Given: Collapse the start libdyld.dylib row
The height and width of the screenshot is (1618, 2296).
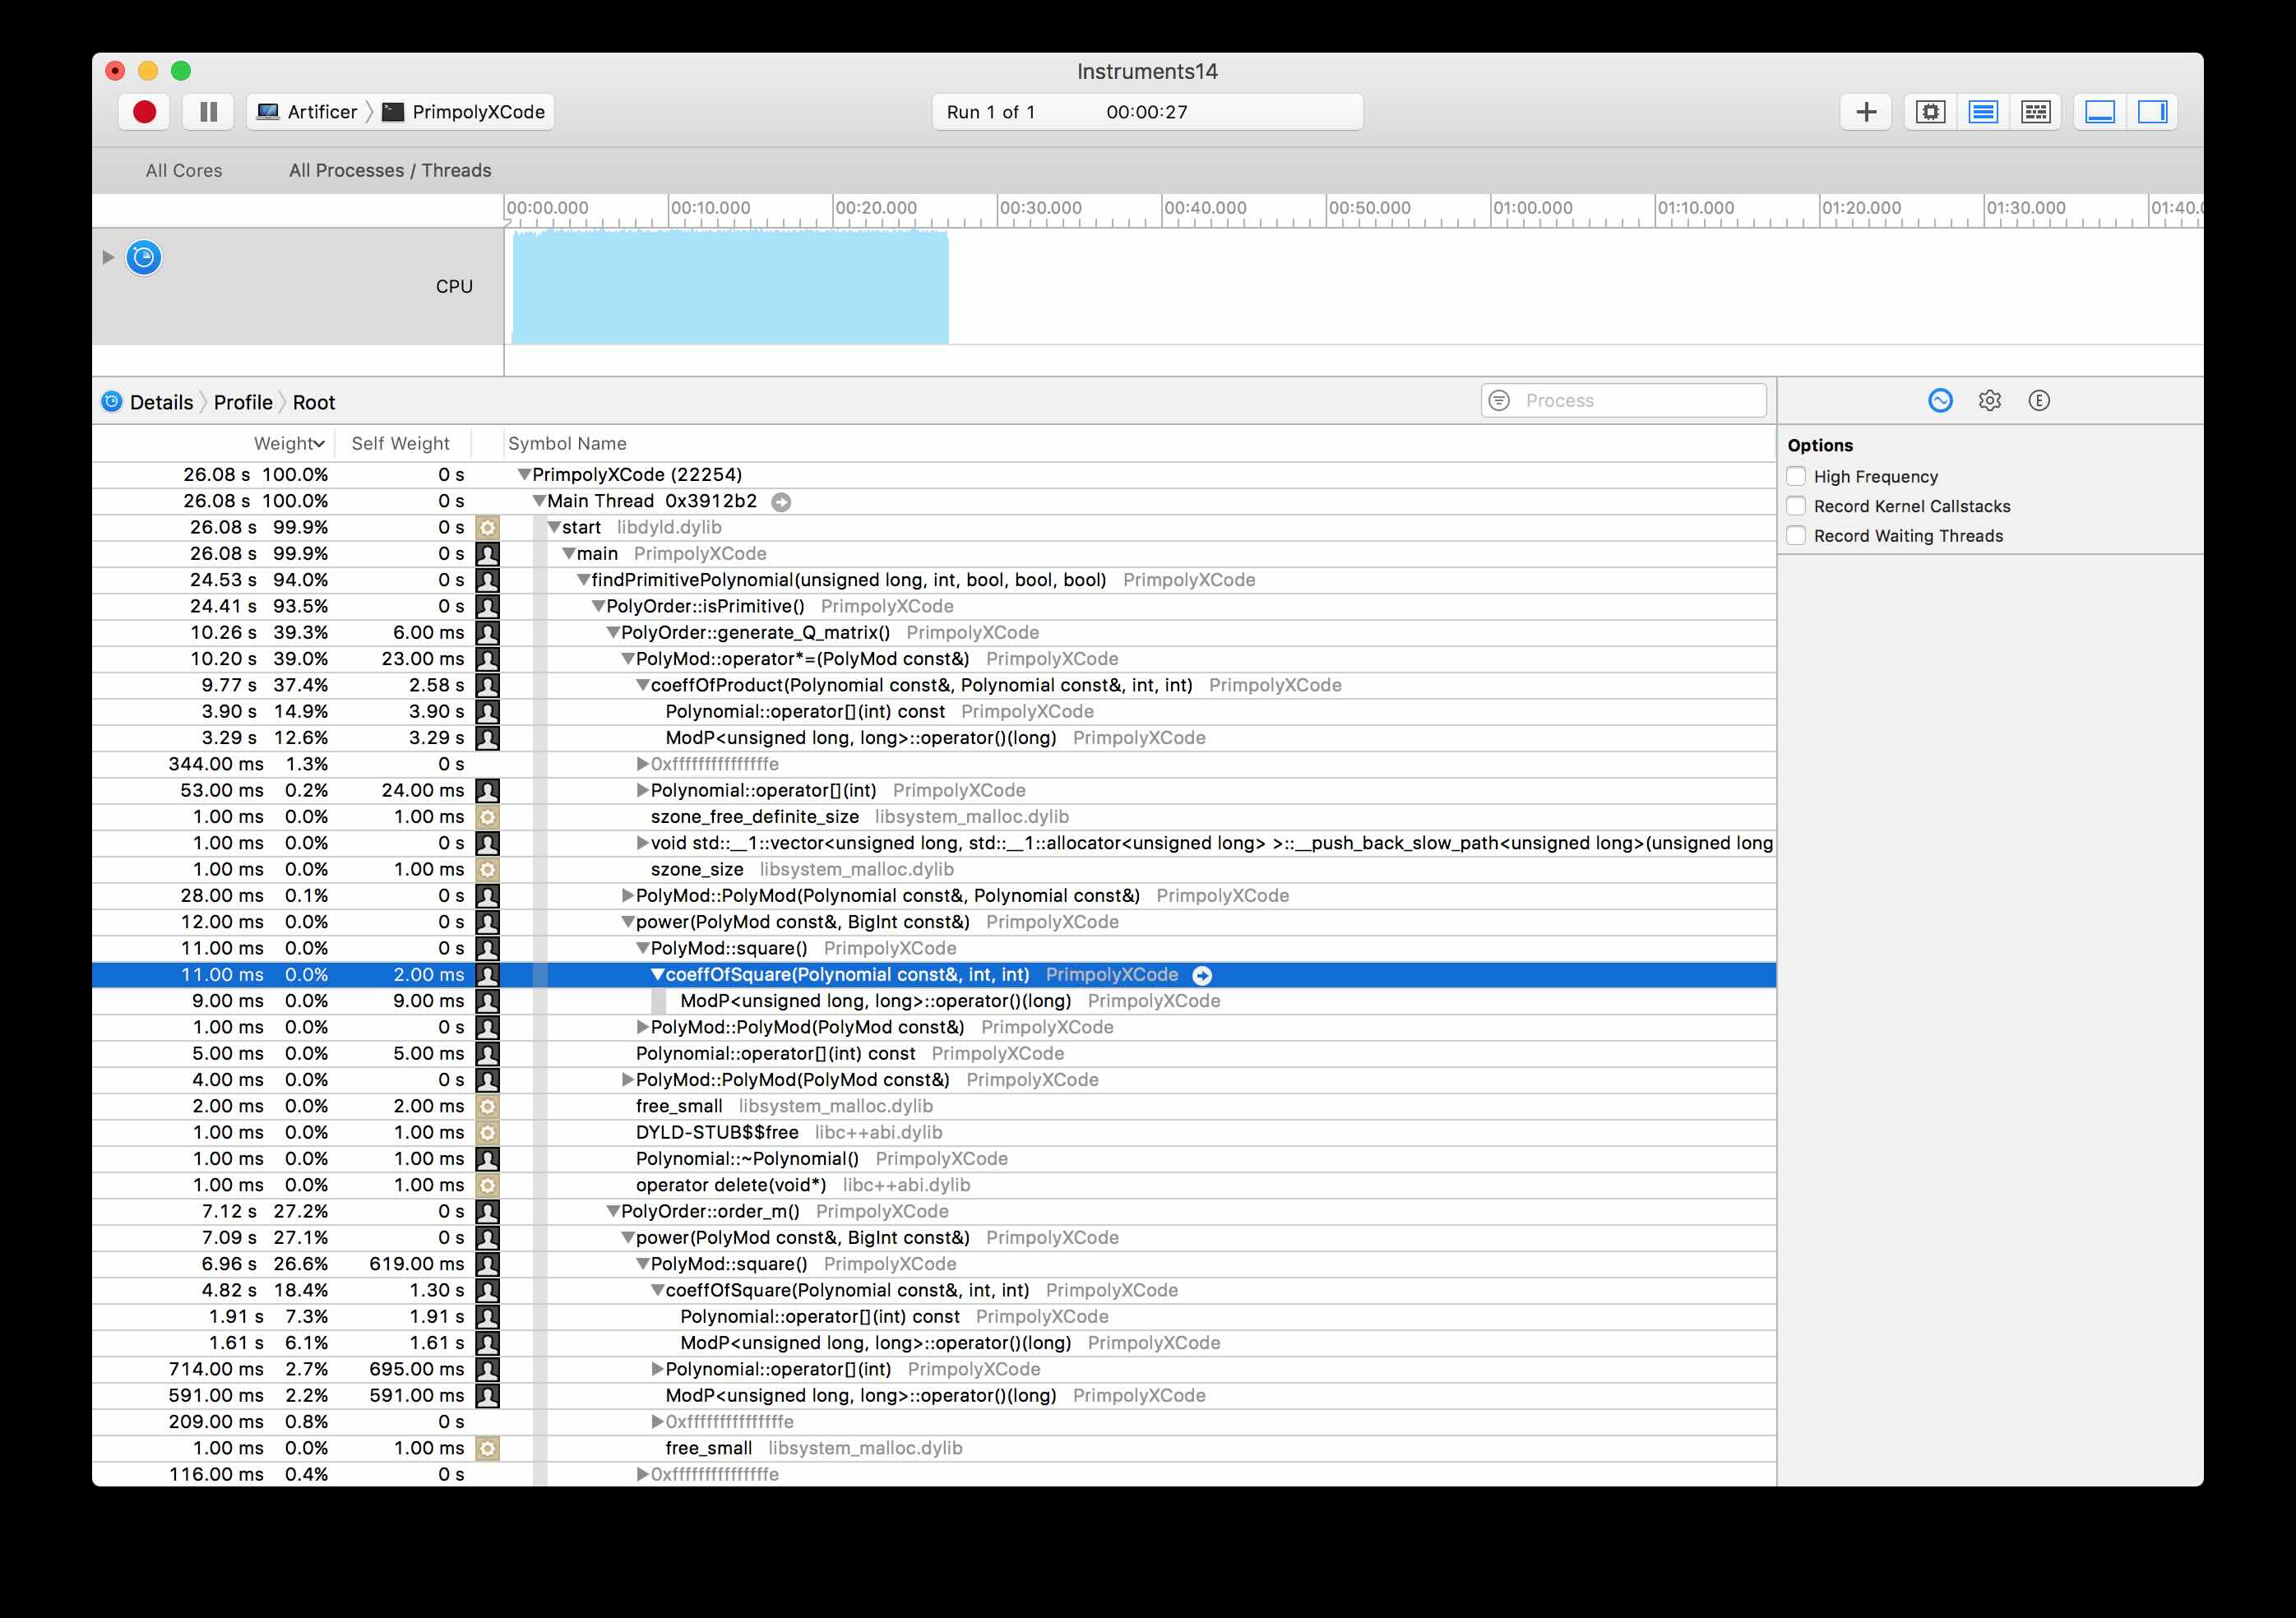Looking at the screenshot, I should [x=553, y=527].
